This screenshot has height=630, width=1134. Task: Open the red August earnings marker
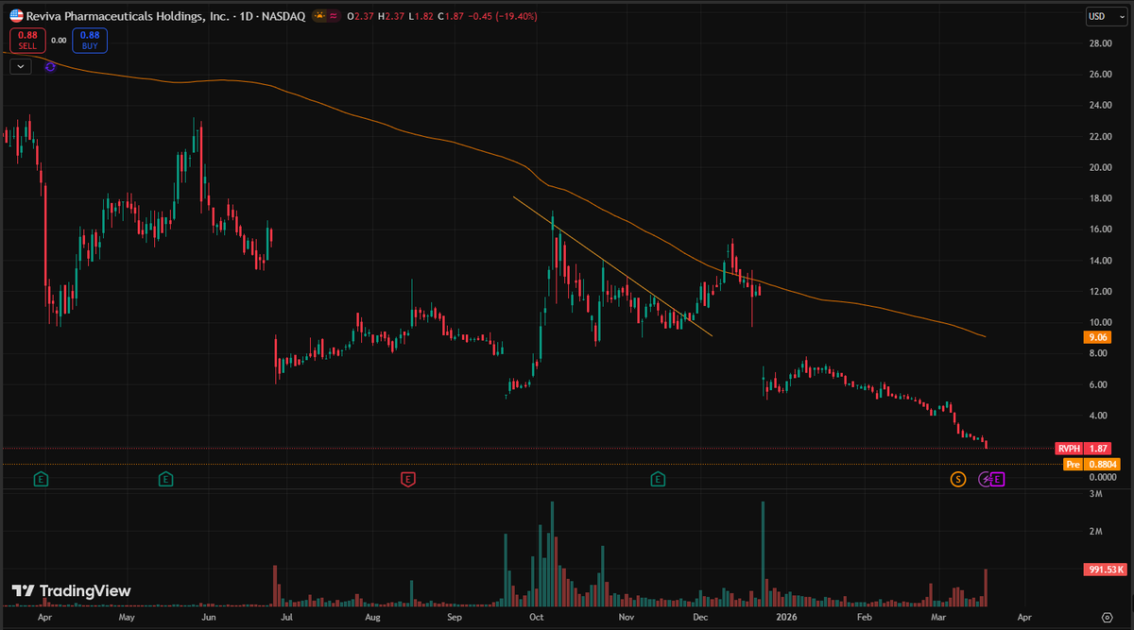[x=407, y=480]
